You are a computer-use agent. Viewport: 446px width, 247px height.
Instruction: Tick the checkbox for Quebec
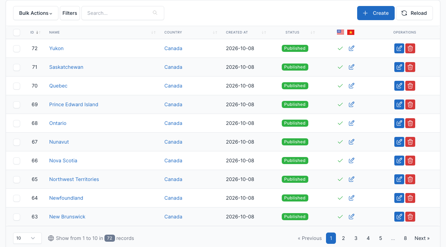tap(17, 86)
